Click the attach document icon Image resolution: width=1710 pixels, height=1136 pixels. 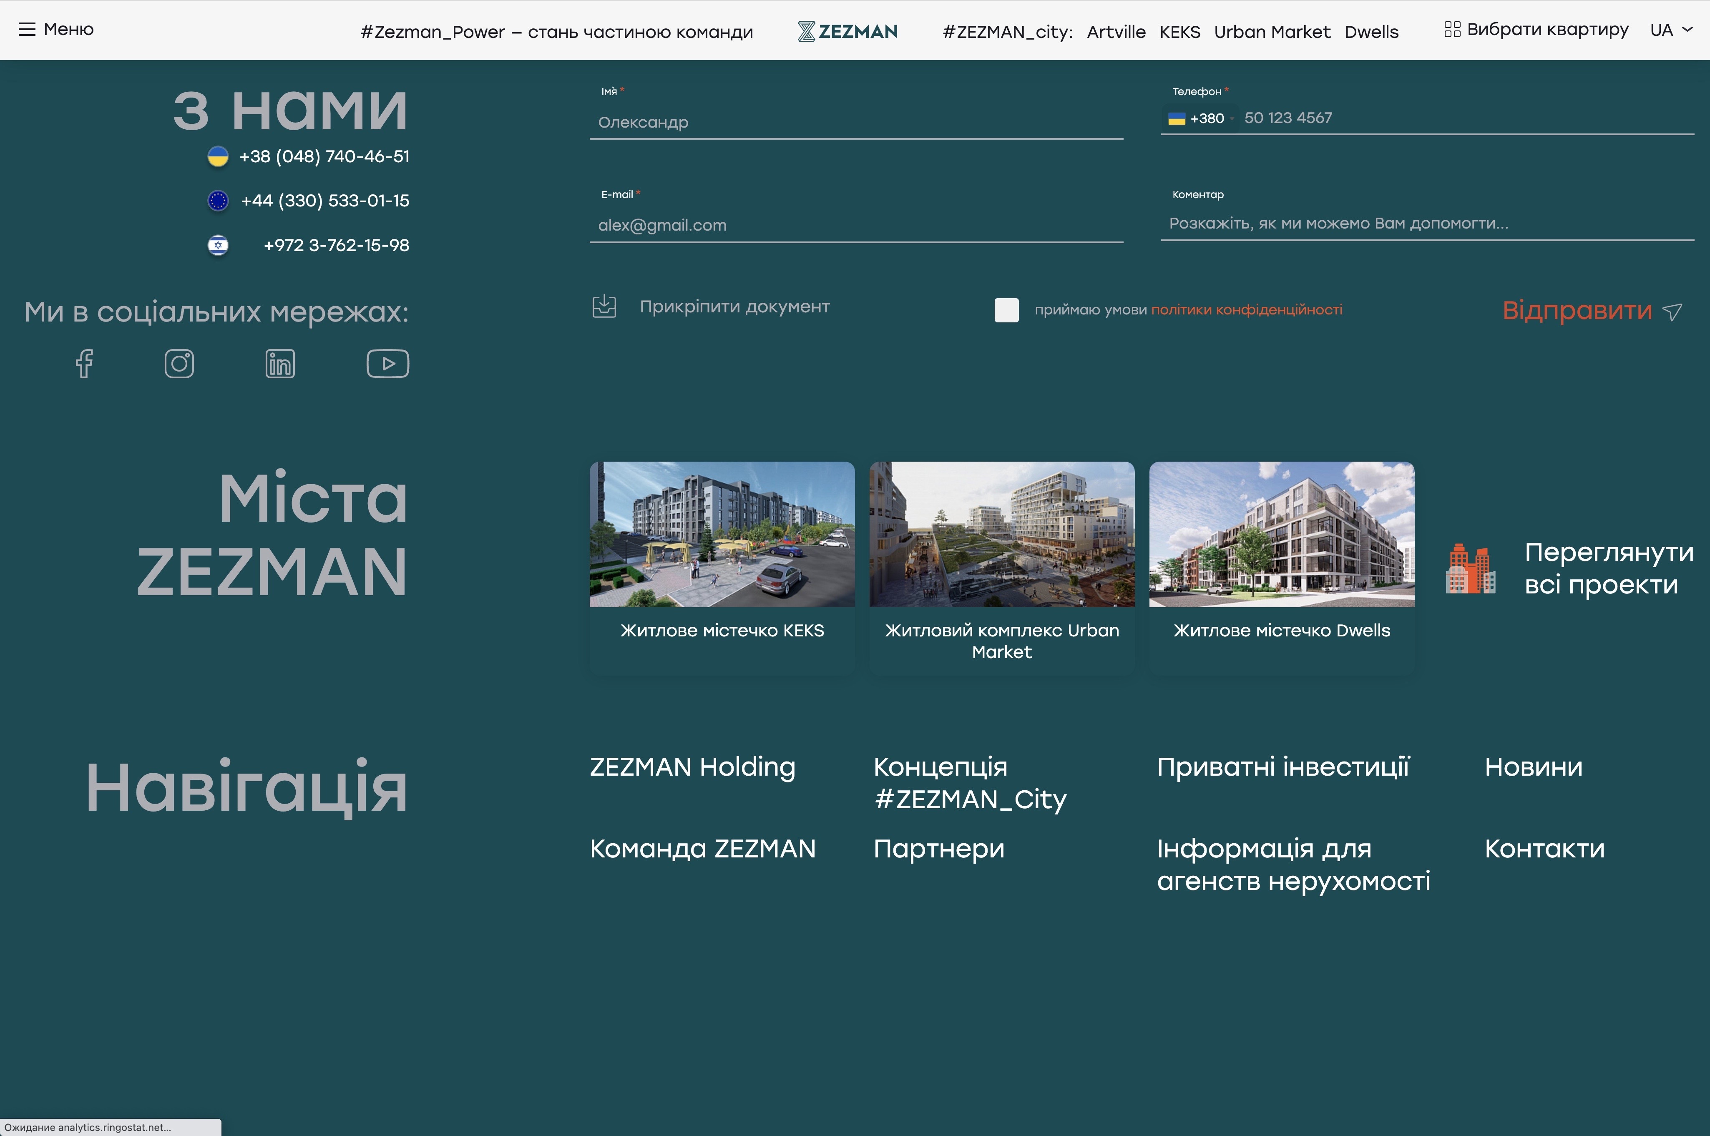coord(604,307)
